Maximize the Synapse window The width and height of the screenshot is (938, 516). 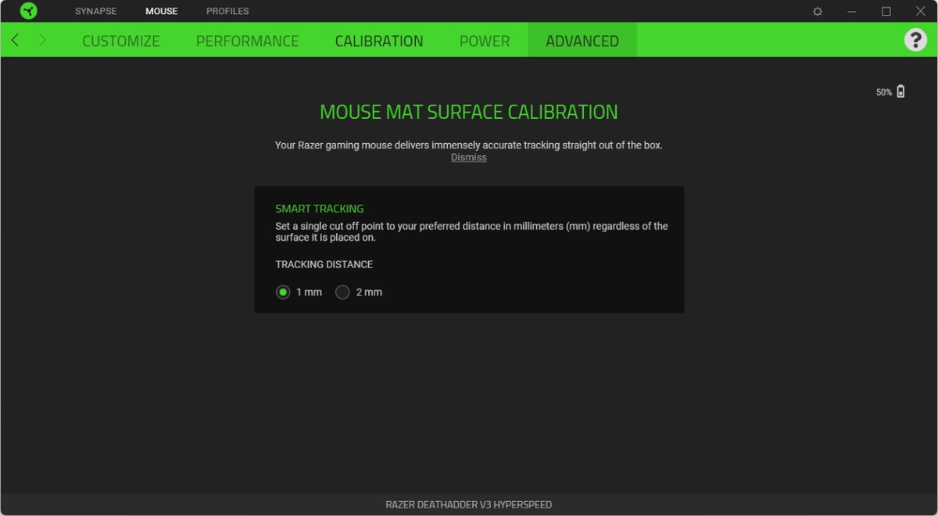tap(886, 11)
